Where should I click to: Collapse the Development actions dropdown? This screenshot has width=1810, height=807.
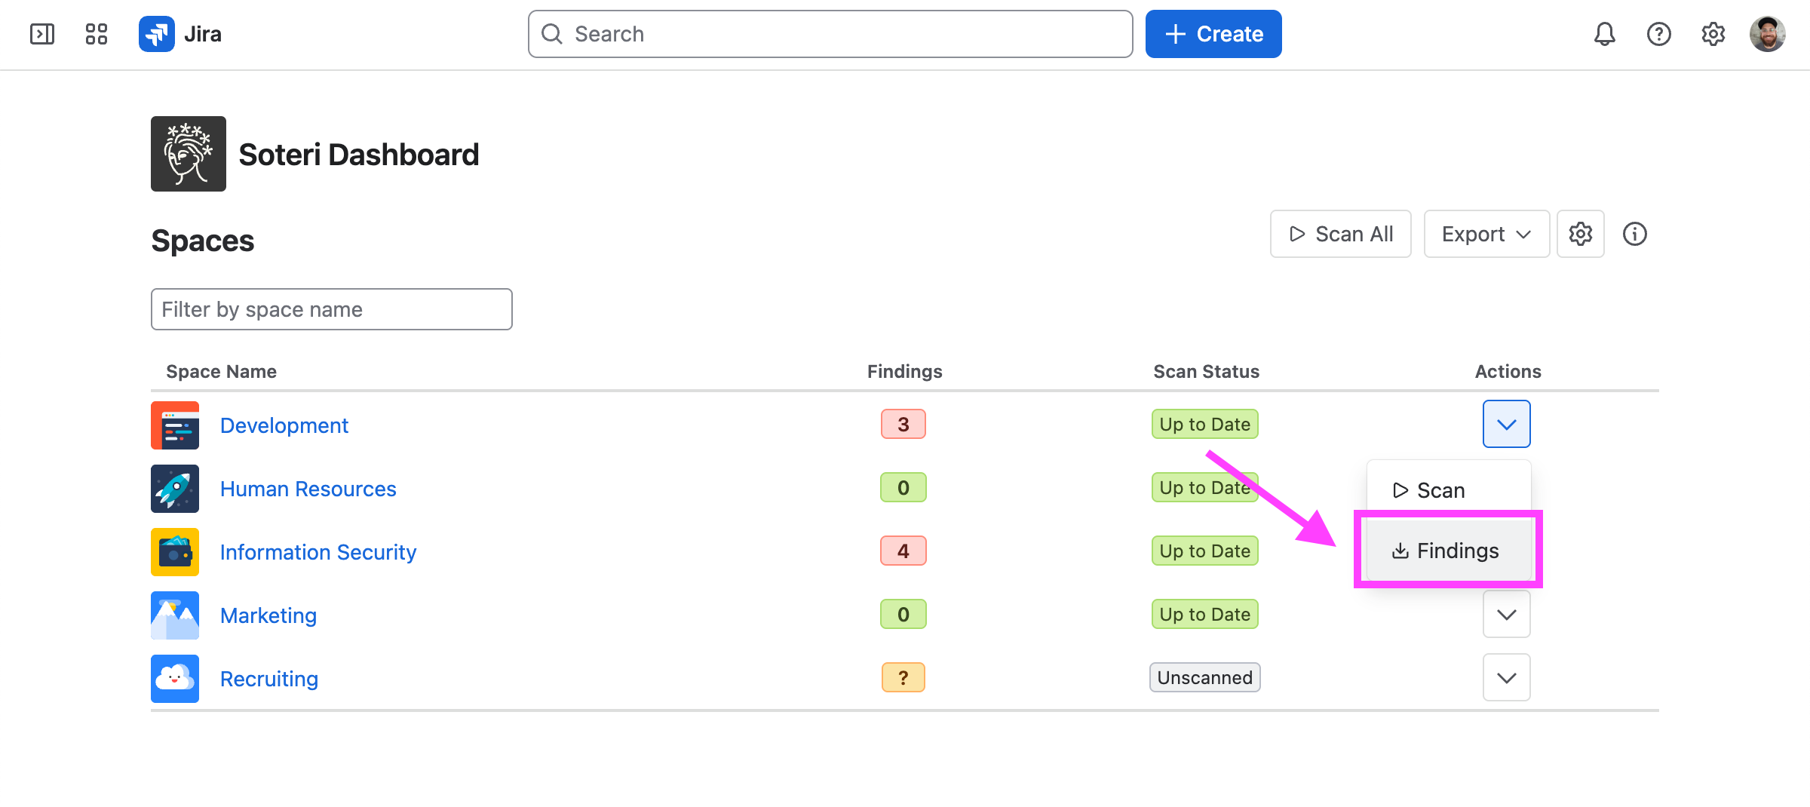pos(1507,424)
